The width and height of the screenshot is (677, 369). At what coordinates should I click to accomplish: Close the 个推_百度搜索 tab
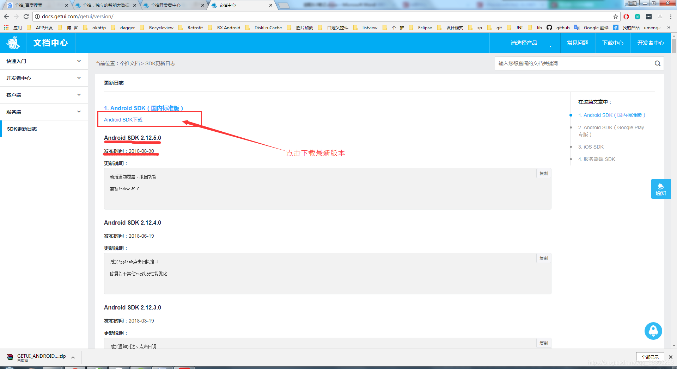pos(67,5)
